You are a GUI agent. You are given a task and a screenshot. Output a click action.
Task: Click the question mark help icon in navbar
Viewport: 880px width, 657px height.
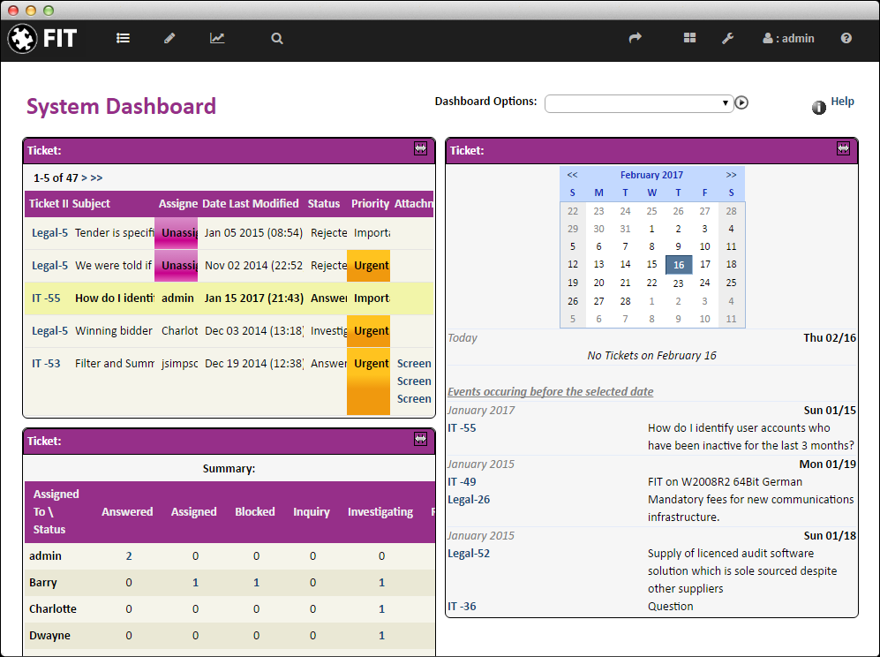(x=846, y=38)
